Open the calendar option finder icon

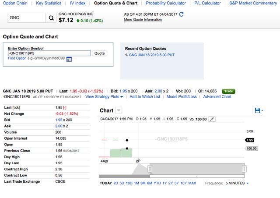pyautogui.click(x=69, y=59)
